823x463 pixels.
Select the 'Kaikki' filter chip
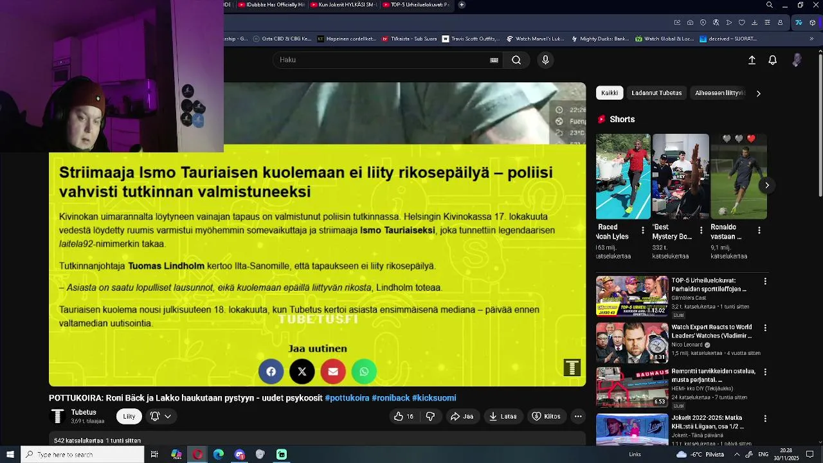tap(610, 93)
